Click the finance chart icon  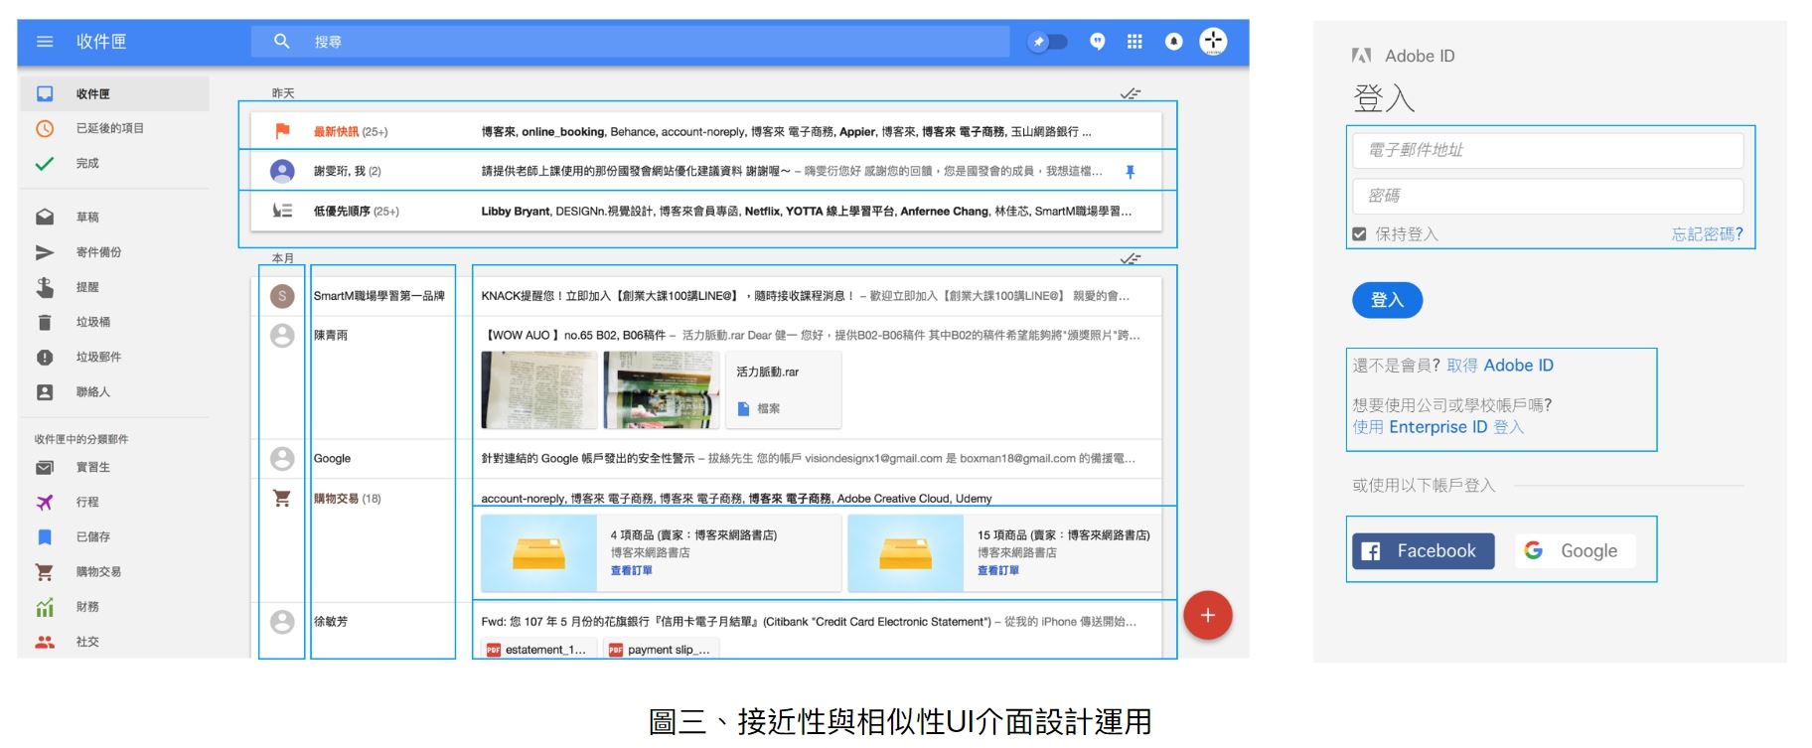[x=45, y=607]
